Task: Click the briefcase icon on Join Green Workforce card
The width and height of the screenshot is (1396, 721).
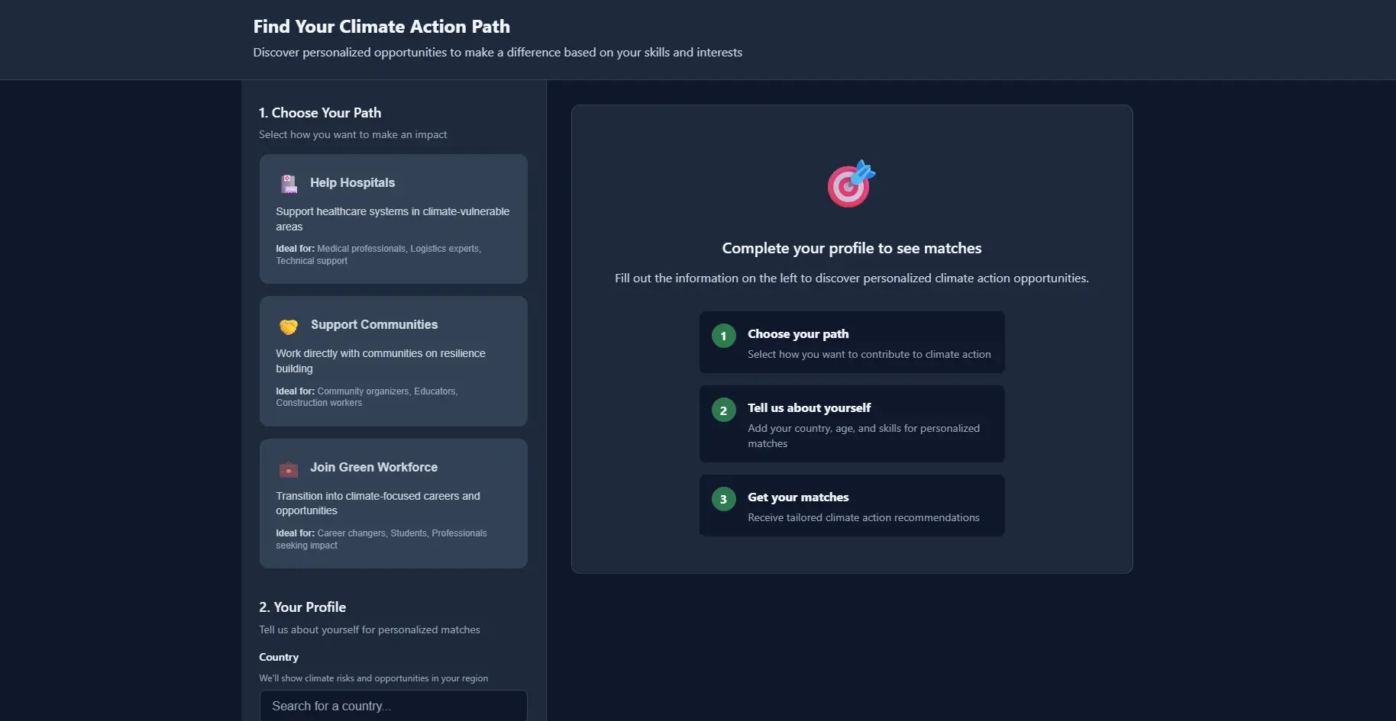Action: (x=288, y=468)
